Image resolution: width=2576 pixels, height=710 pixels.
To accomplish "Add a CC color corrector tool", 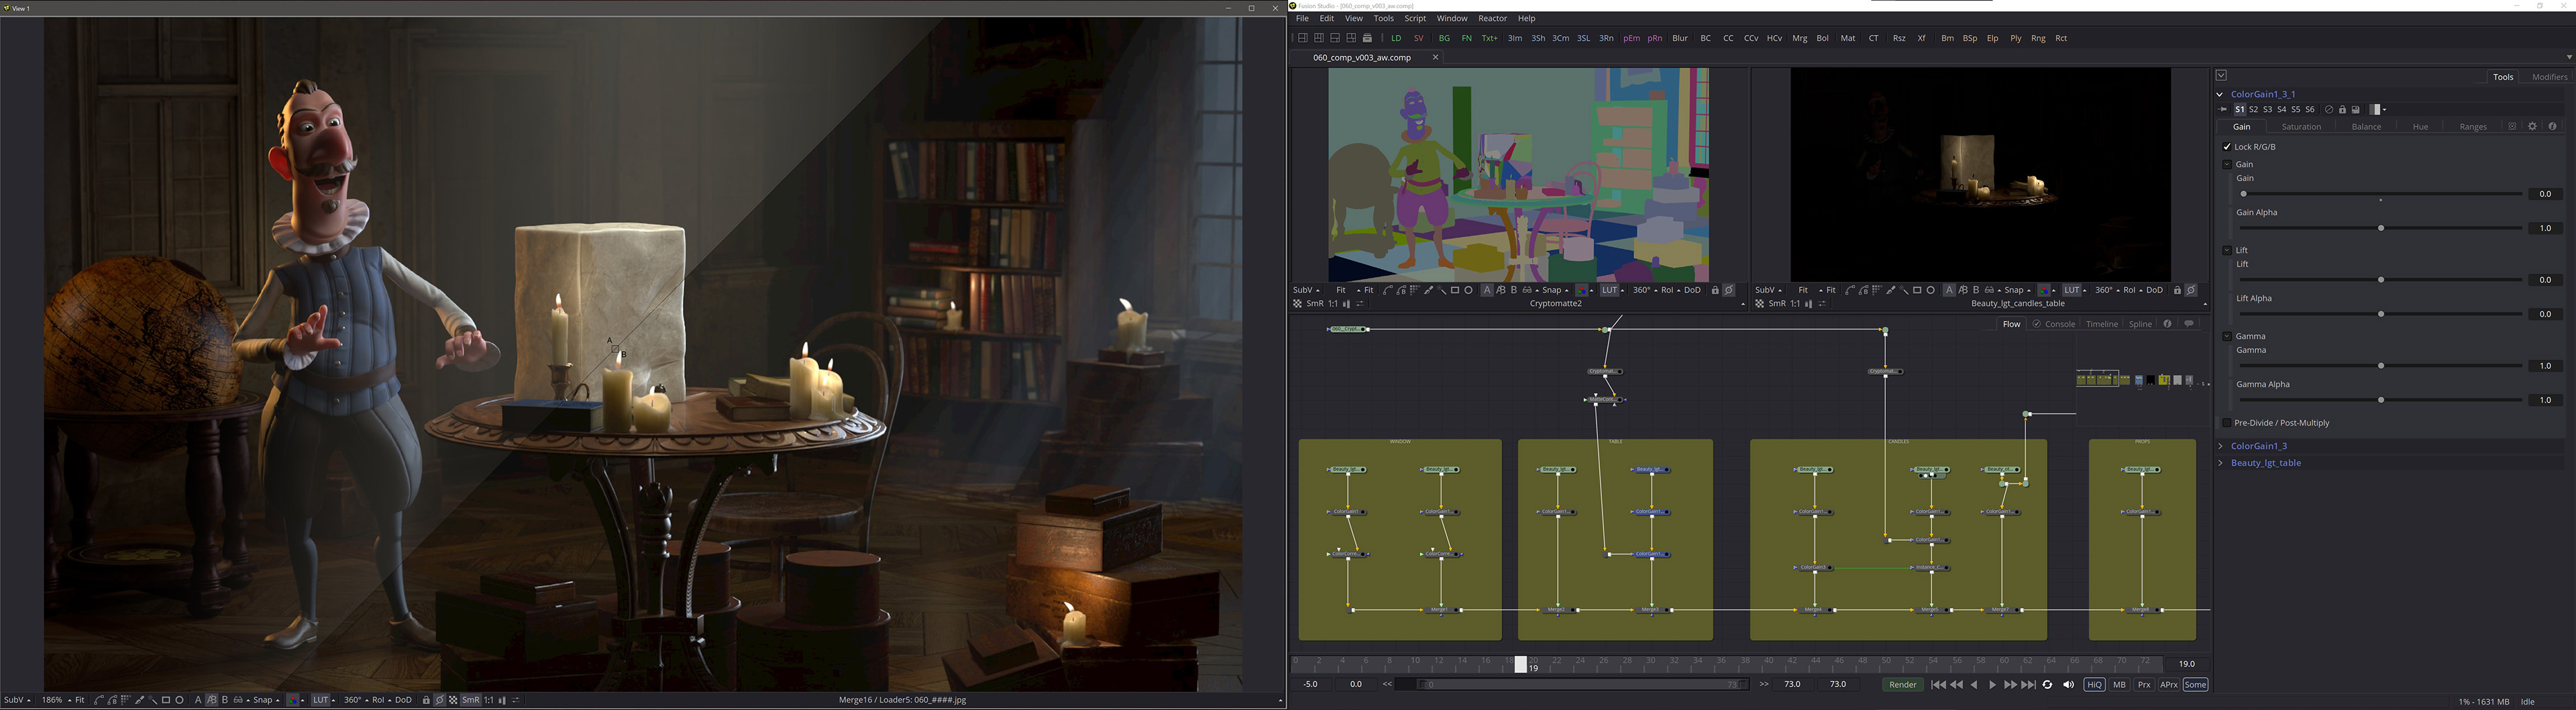I will [1728, 38].
